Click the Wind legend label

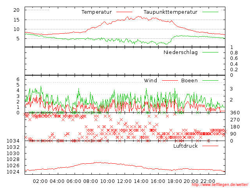(x=150, y=80)
